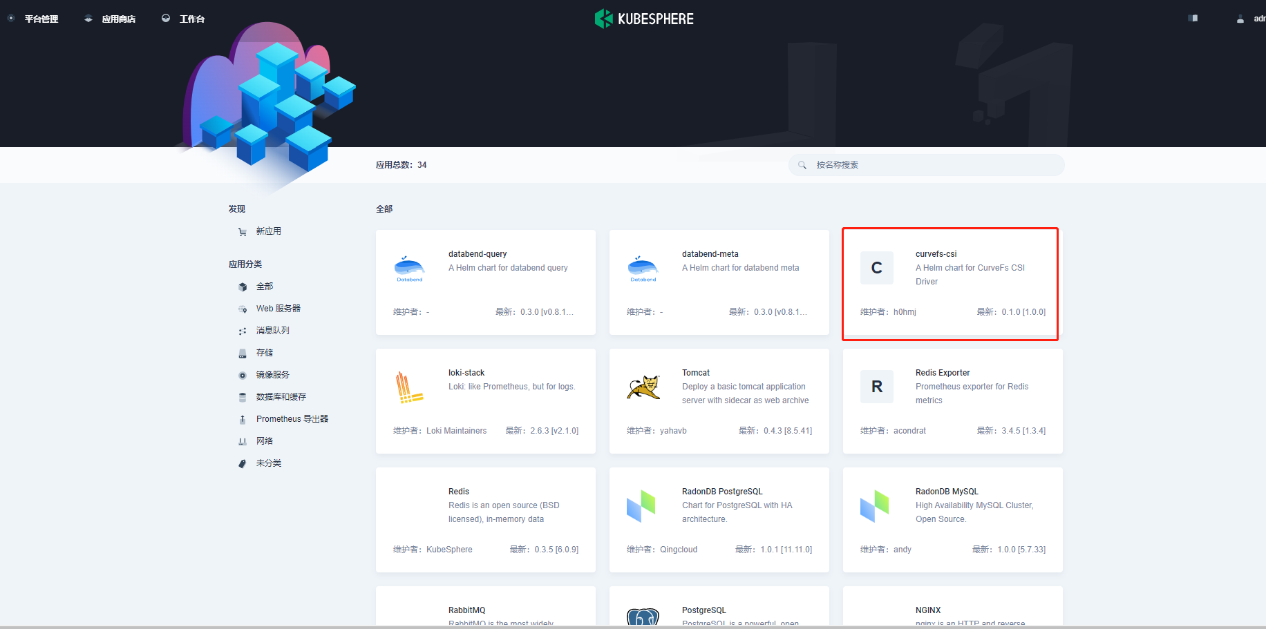Click the 发现 section heading
The height and width of the screenshot is (629, 1266).
coord(237,209)
